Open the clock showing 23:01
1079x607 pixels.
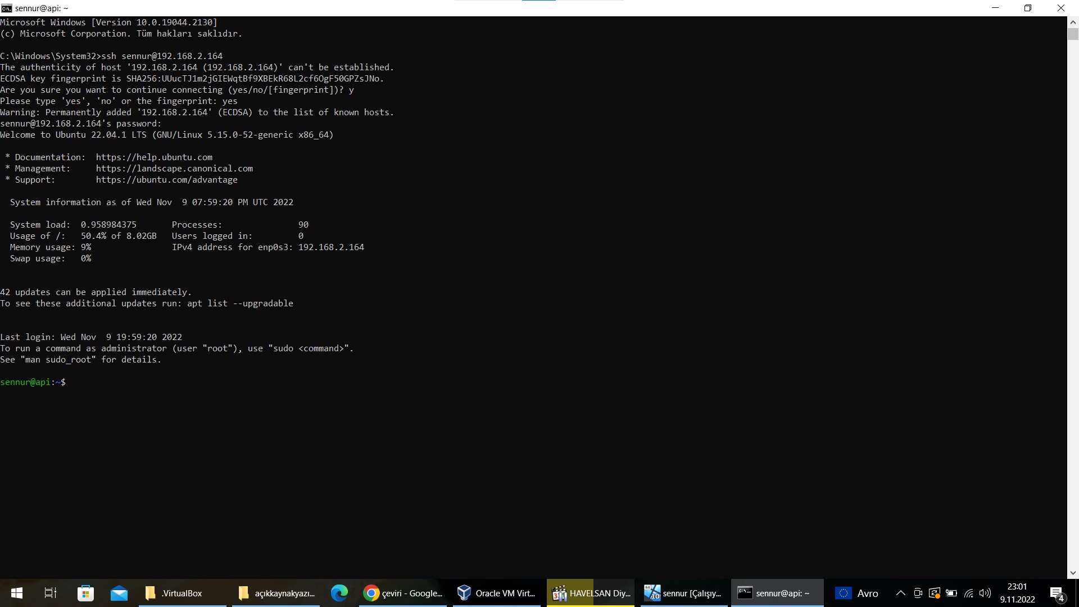click(x=1017, y=593)
